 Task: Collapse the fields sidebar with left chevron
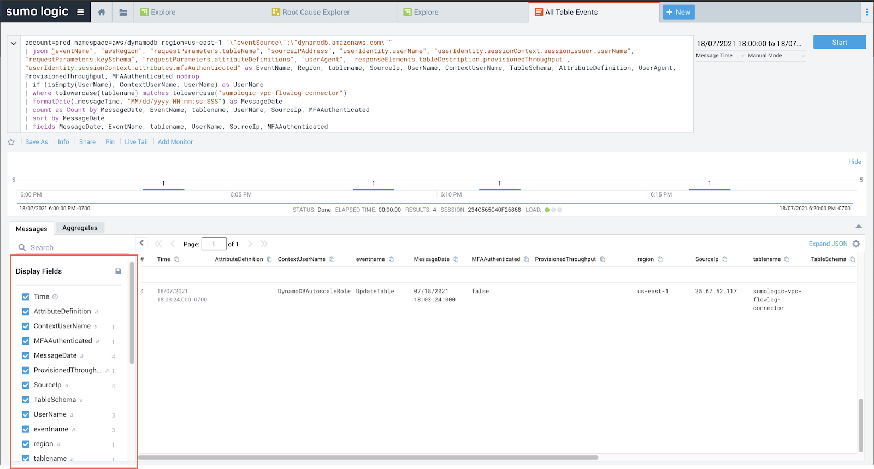(x=142, y=243)
